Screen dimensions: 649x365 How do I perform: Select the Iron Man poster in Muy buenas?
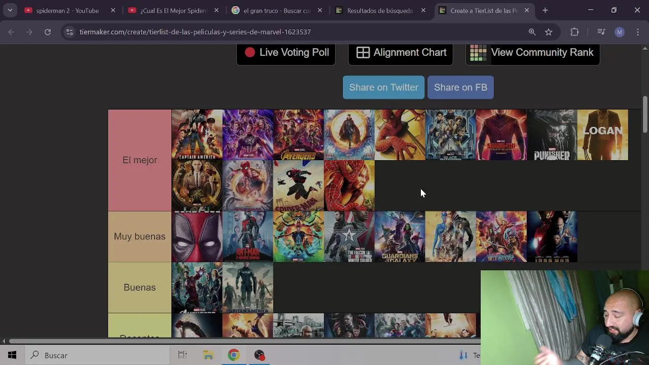[552, 237]
